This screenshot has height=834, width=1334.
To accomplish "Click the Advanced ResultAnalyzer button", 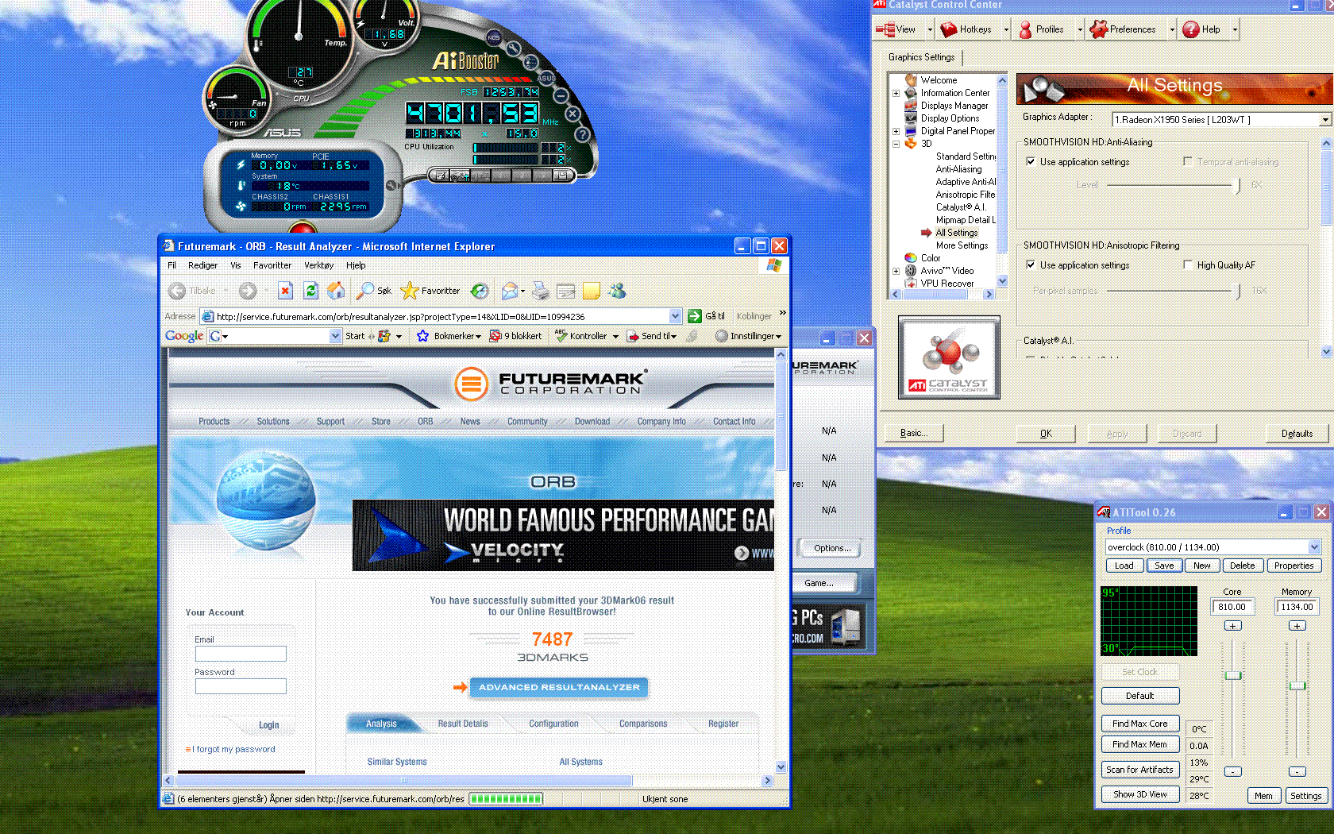I will 559,687.
